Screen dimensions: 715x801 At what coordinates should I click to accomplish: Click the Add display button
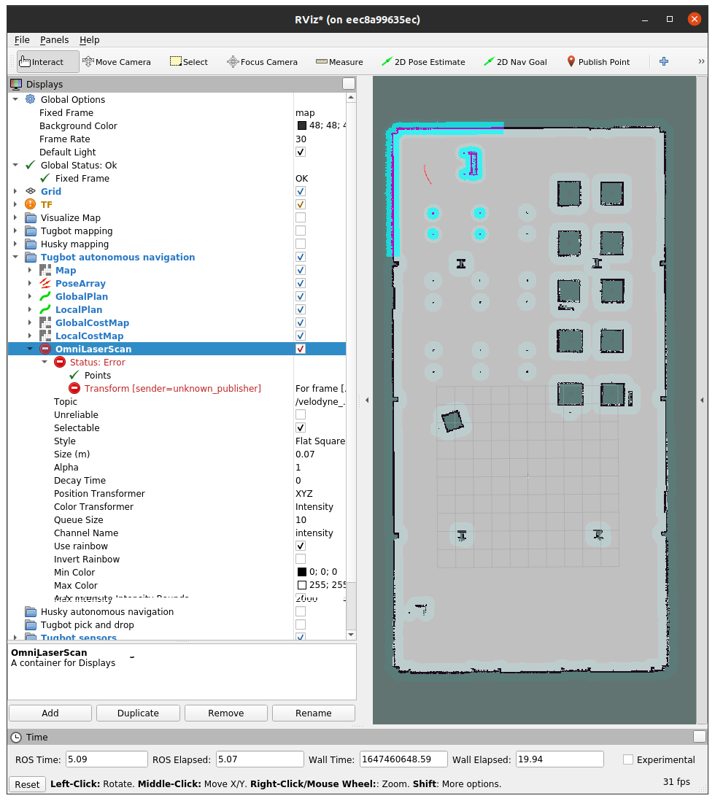[50, 713]
